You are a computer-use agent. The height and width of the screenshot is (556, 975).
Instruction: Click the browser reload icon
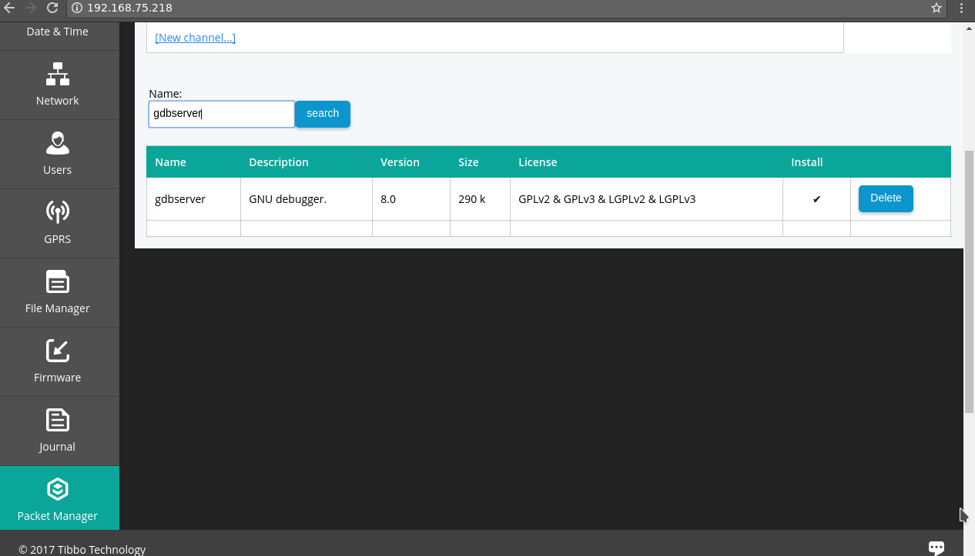tap(52, 8)
